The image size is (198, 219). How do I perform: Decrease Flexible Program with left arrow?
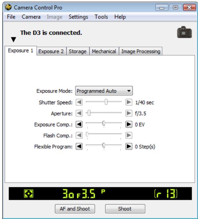[79, 146]
